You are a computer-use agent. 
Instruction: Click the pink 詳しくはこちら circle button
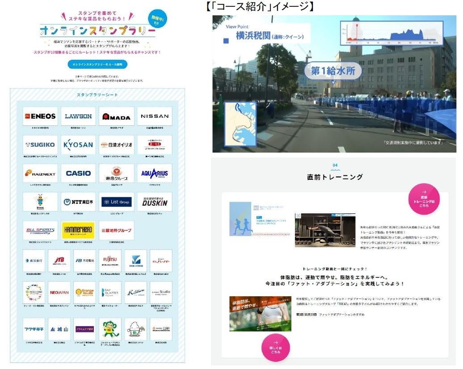coord(275,348)
